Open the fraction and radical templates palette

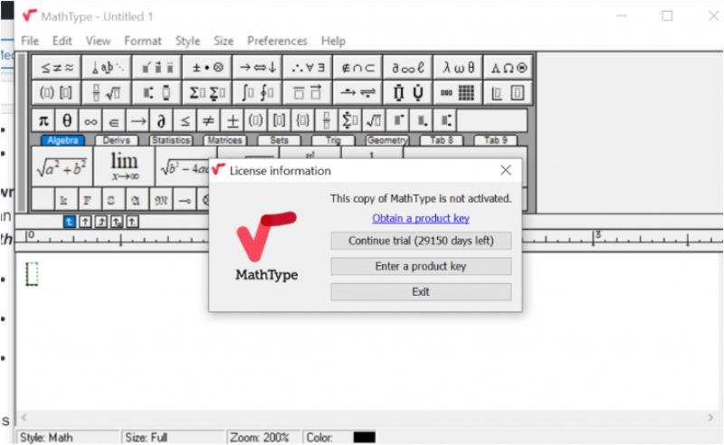coord(107,93)
